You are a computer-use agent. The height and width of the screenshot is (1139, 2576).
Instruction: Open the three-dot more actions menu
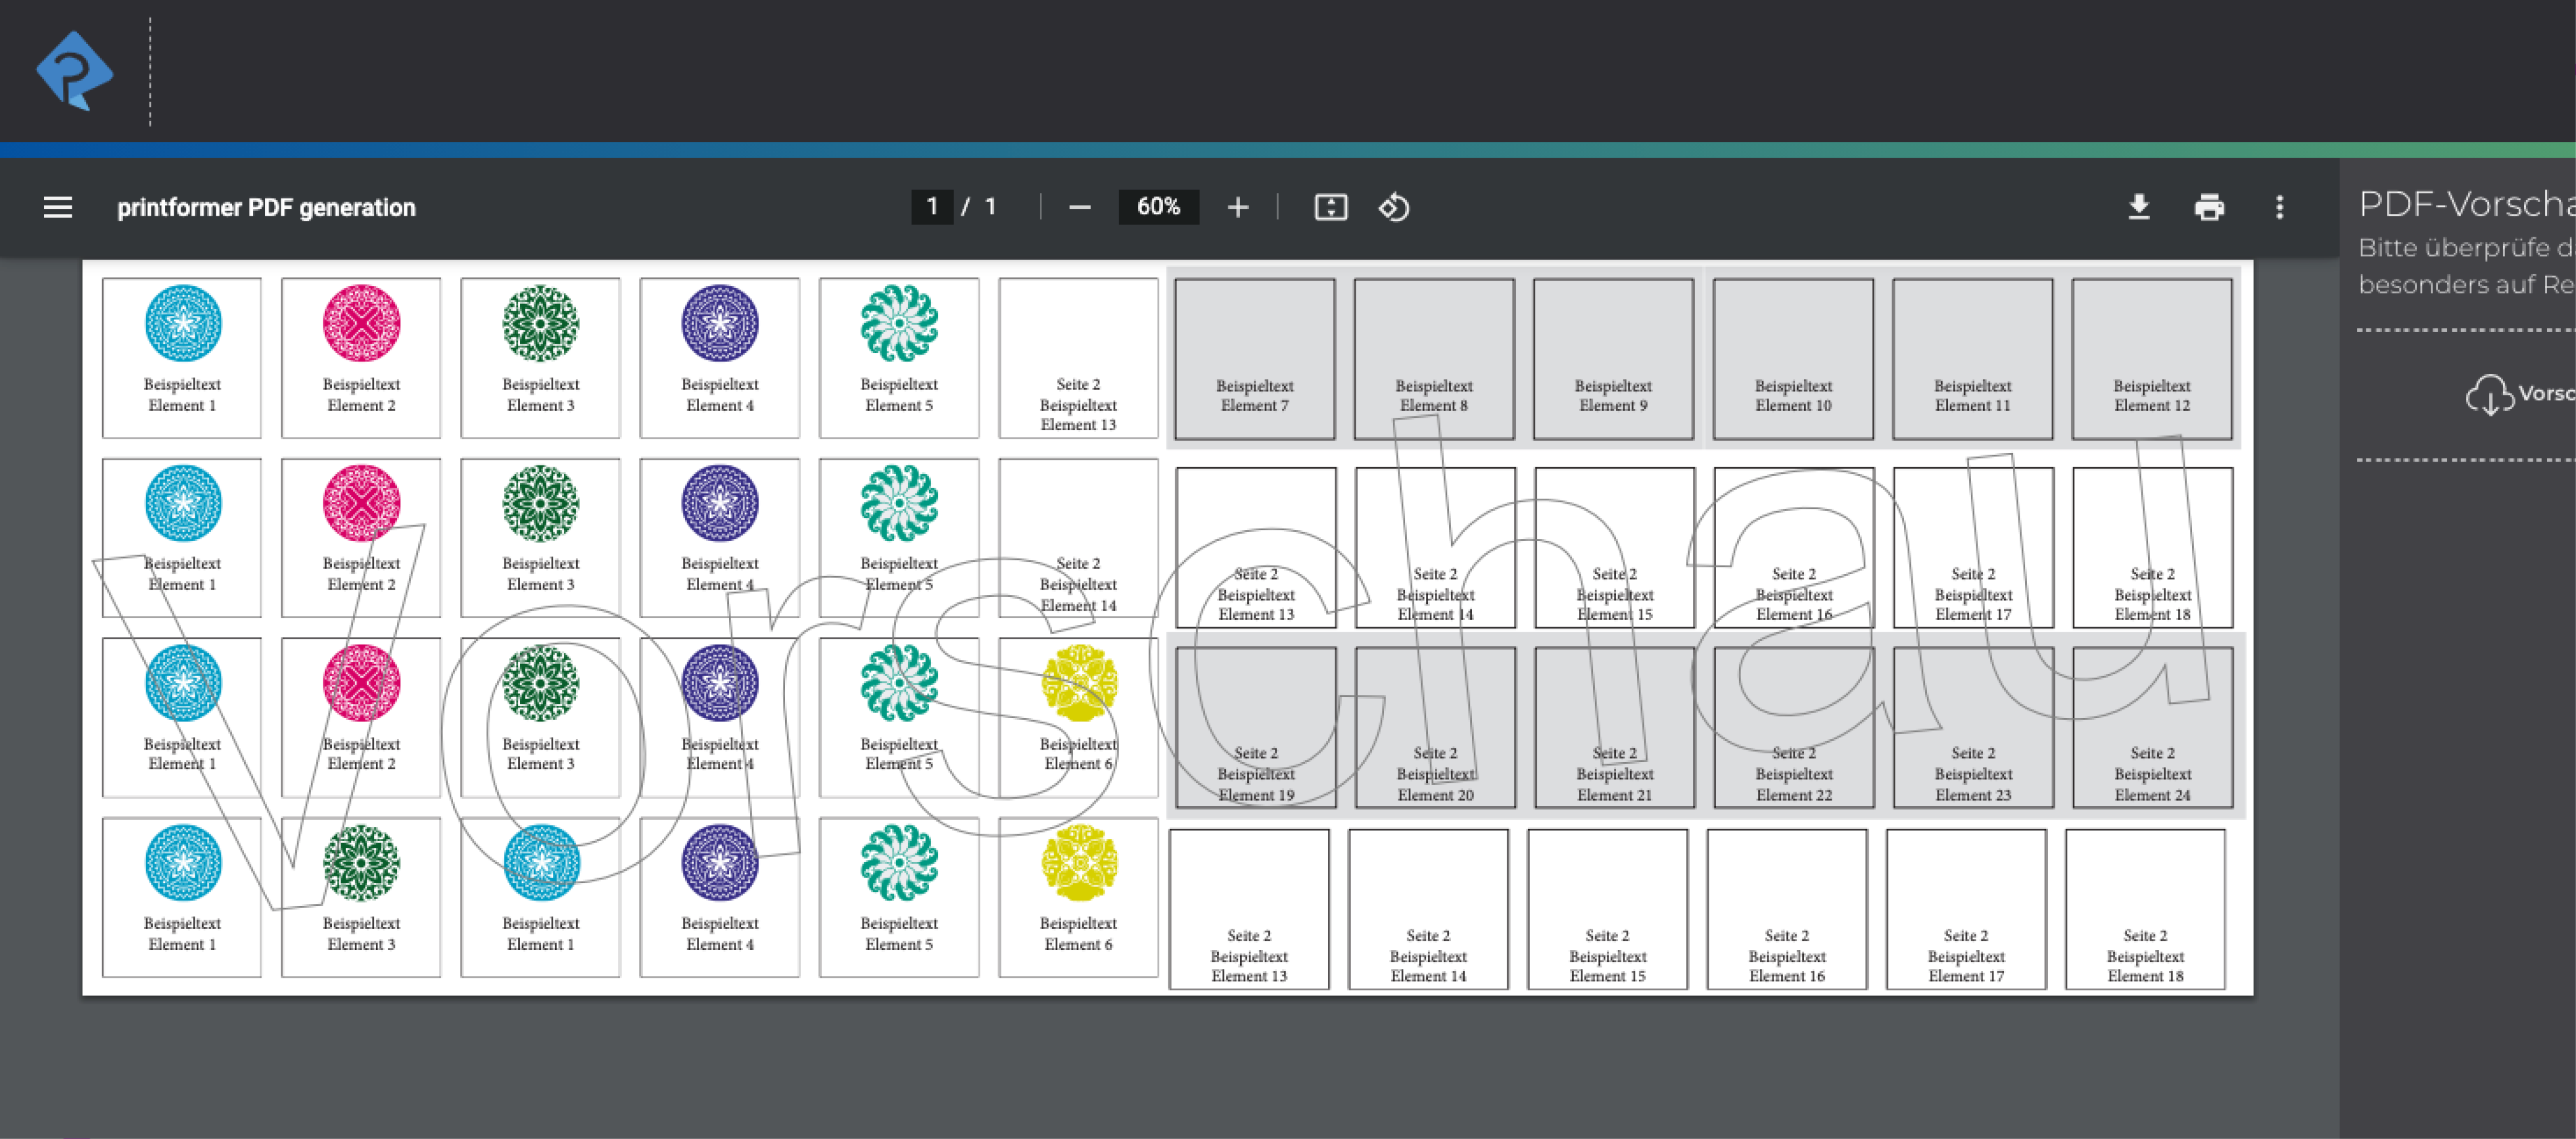tap(2279, 207)
